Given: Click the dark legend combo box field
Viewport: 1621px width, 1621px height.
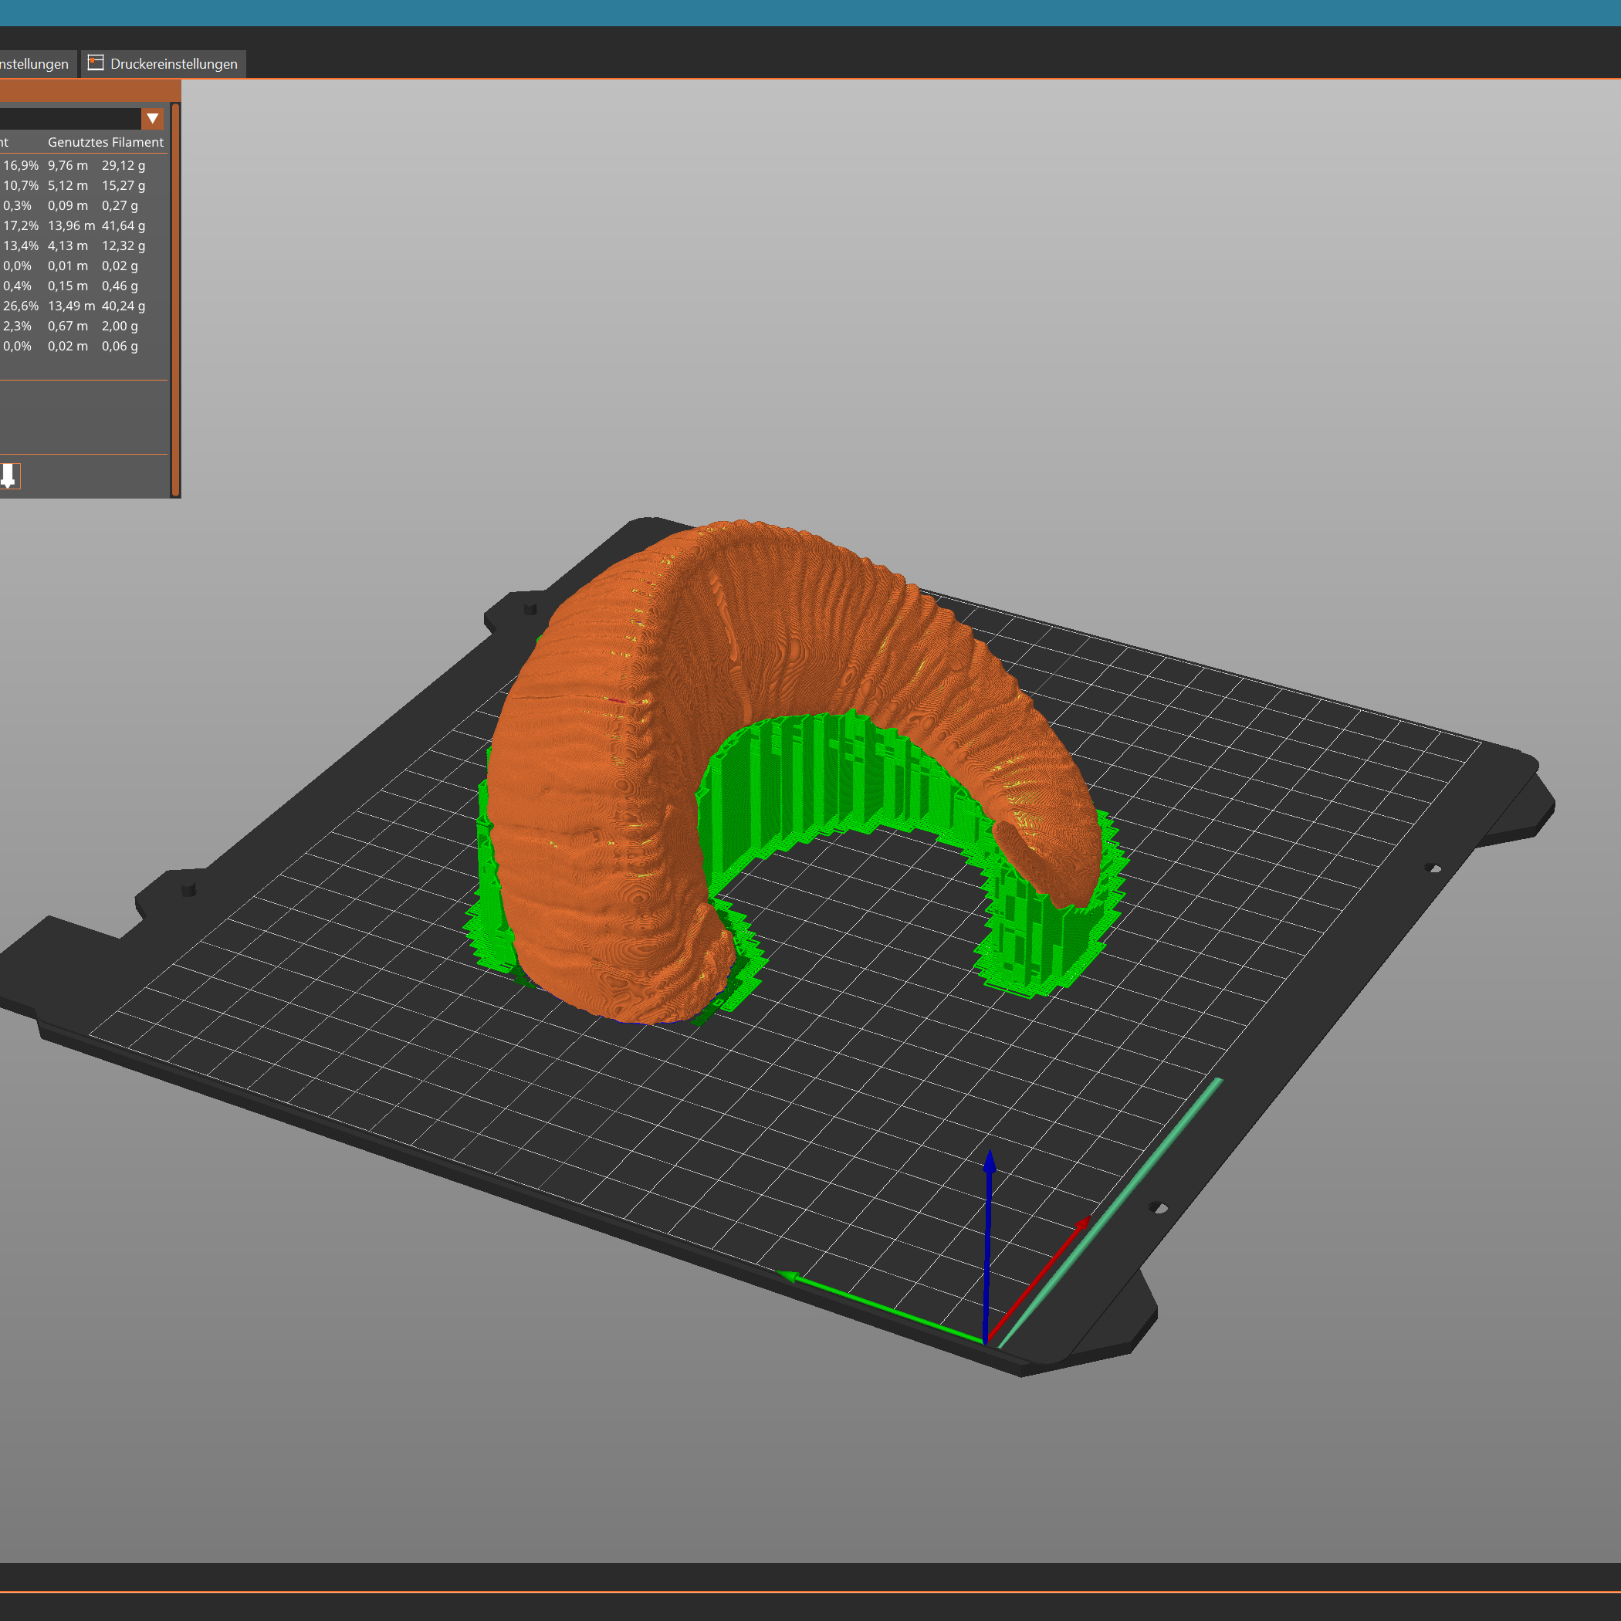Looking at the screenshot, I should 69,118.
